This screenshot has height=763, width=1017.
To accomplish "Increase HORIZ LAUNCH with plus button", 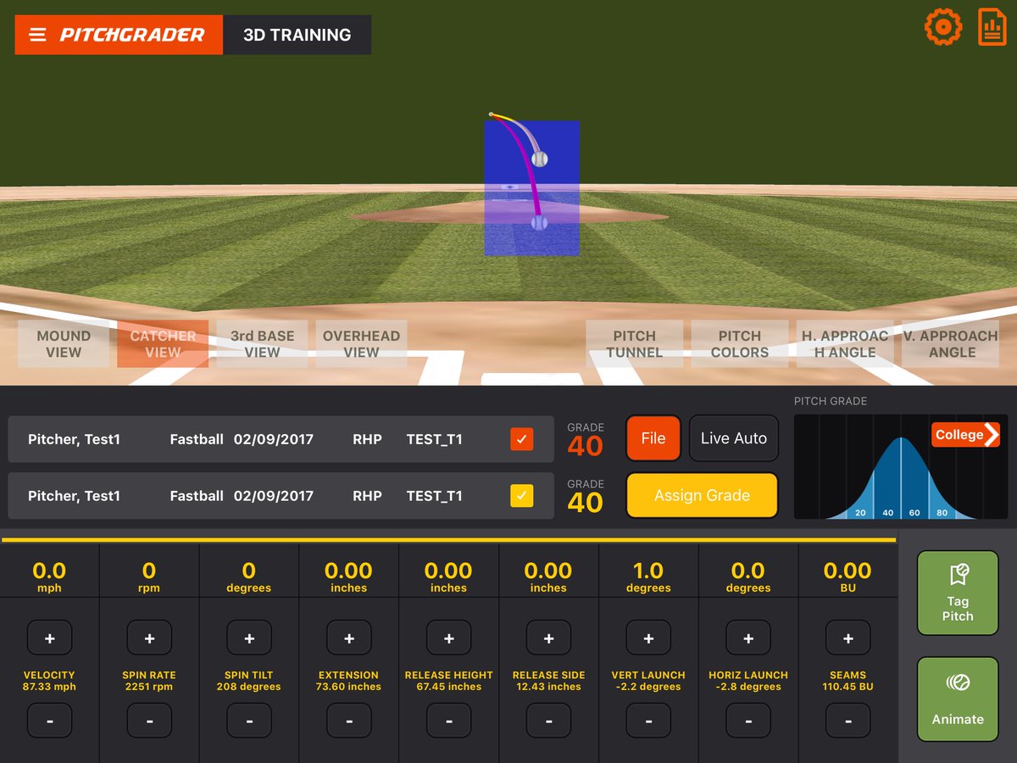I will (749, 638).
